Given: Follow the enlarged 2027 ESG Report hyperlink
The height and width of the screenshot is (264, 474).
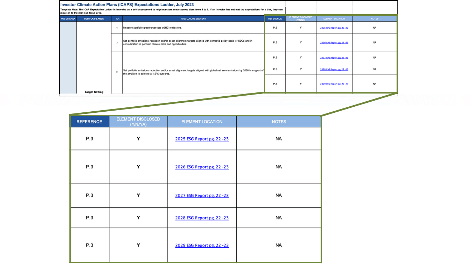Looking at the screenshot, I should 202,196.
